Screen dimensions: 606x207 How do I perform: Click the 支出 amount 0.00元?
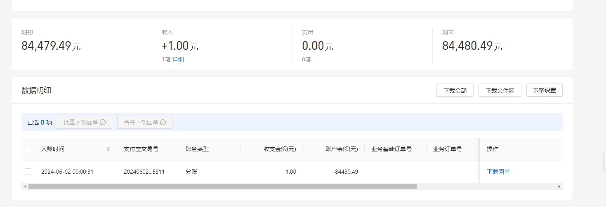tap(318, 46)
